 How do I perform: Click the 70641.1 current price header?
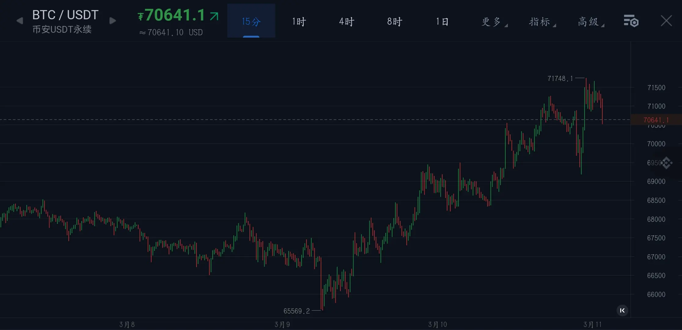(175, 15)
